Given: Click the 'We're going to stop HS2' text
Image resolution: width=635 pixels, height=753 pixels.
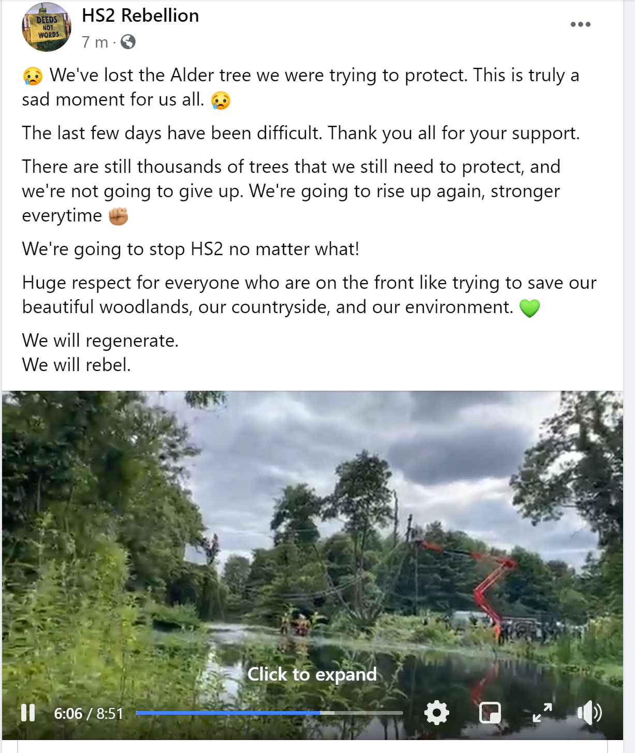Looking at the screenshot, I should click(190, 249).
